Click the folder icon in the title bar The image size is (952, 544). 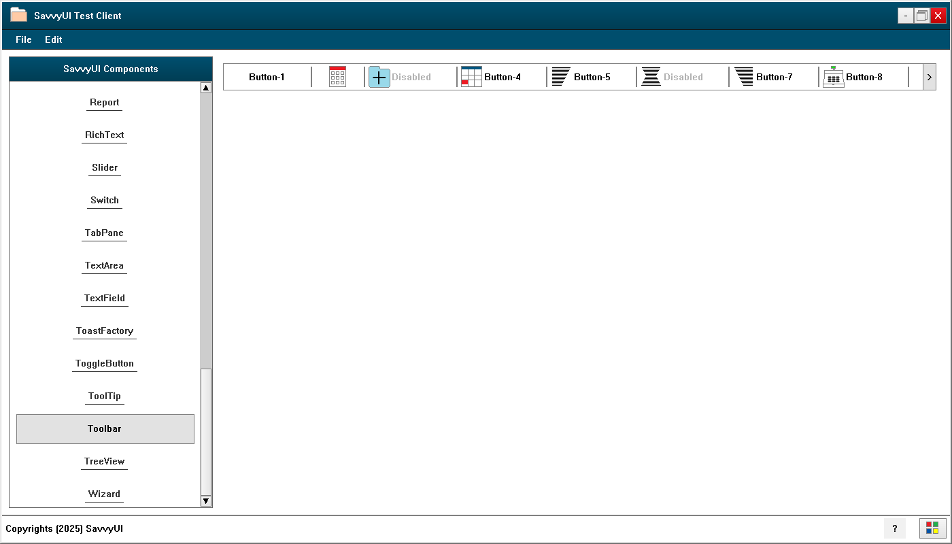coord(20,14)
